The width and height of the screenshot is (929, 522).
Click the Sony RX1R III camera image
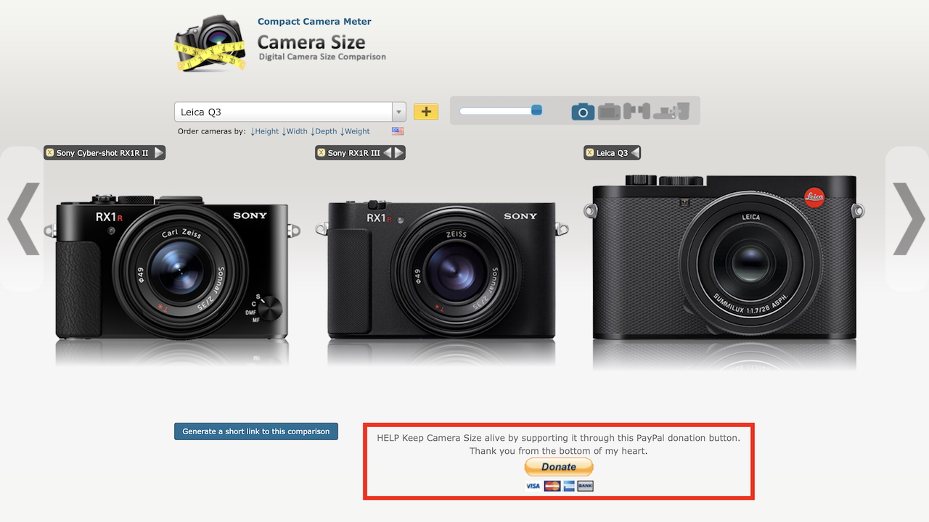pyautogui.click(x=441, y=270)
